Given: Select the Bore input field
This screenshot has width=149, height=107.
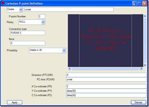Looking at the screenshot, I should 28,43.
